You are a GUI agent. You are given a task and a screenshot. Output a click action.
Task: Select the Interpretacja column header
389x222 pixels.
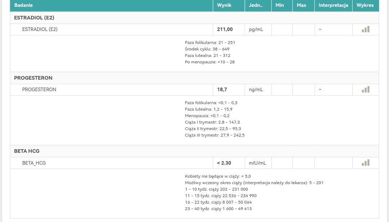click(x=333, y=5)
